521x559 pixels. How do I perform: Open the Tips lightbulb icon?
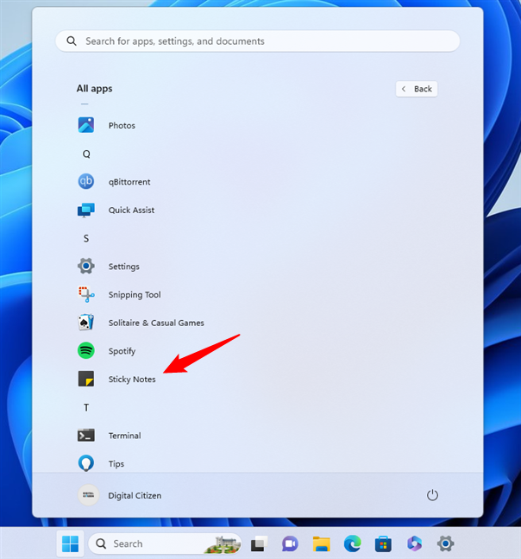click(86, 463)
